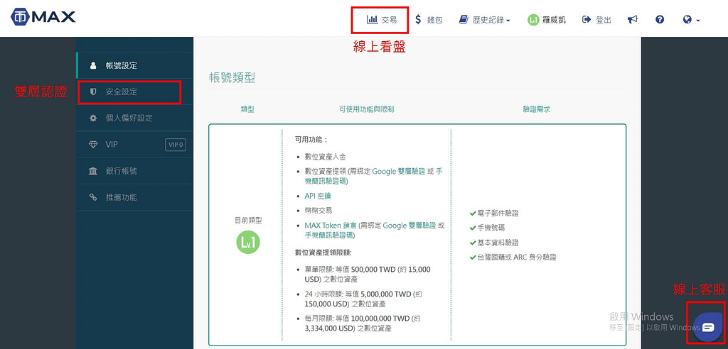Screen dimensions: 728x349
Task: Open the API 密鑰 link
Action: (x=318, y=196)
